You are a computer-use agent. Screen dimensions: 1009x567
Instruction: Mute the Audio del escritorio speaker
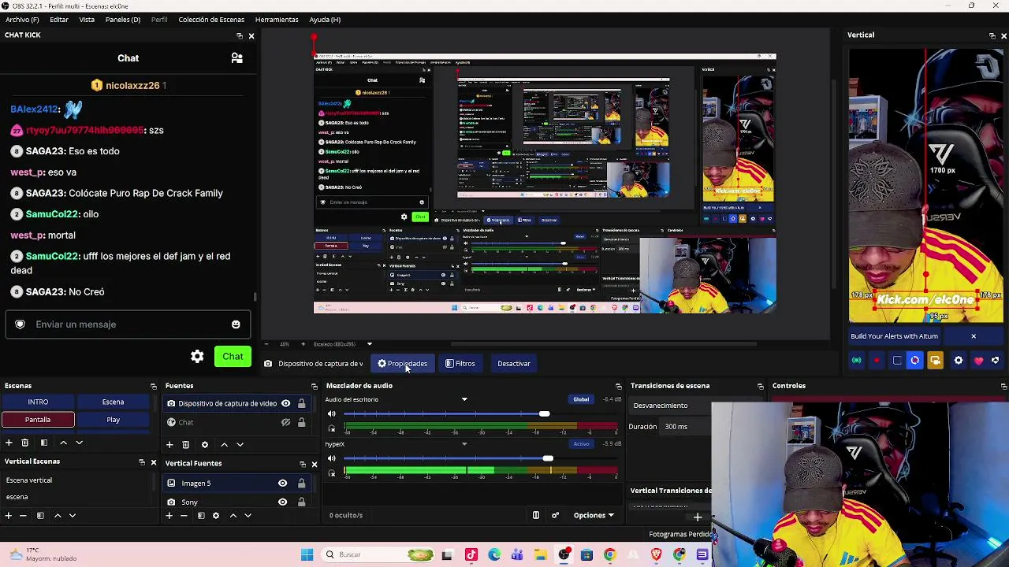tap(332, 414)
